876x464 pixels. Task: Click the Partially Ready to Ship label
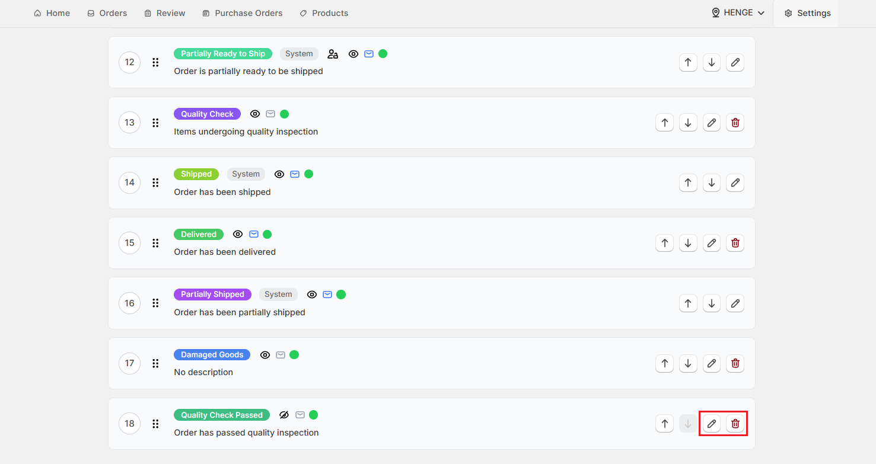coord(223,53)
